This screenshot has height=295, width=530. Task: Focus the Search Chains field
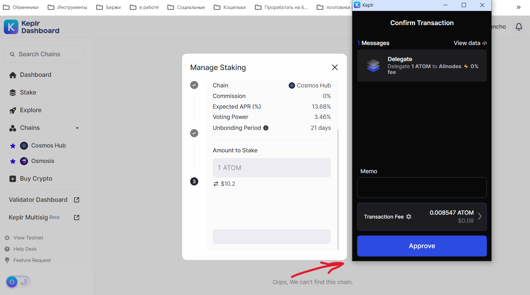[44, 54]
